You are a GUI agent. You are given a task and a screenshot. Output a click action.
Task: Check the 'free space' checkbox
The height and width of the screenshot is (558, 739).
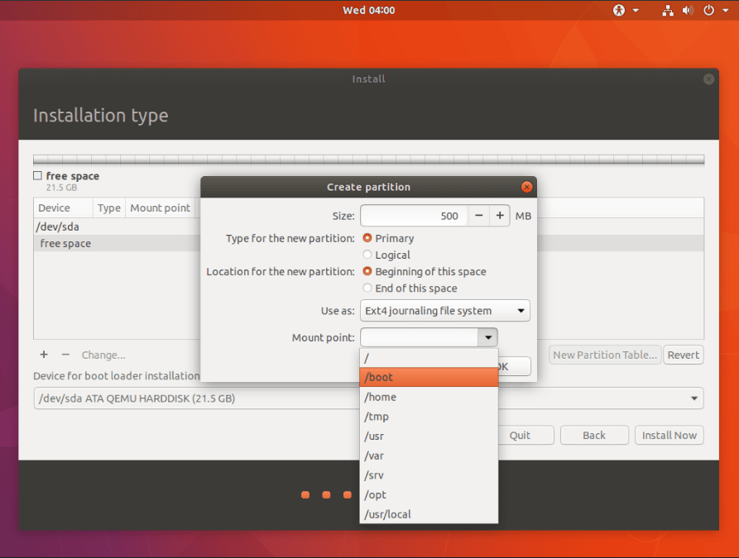[36, 175]
